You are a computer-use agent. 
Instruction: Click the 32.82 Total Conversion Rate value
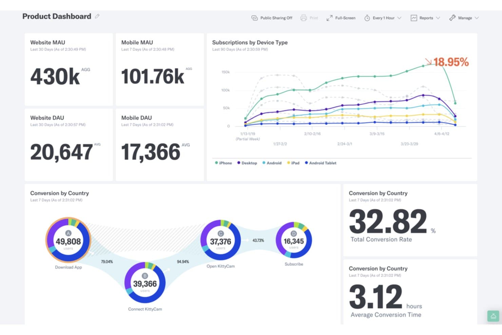[388, 221]
